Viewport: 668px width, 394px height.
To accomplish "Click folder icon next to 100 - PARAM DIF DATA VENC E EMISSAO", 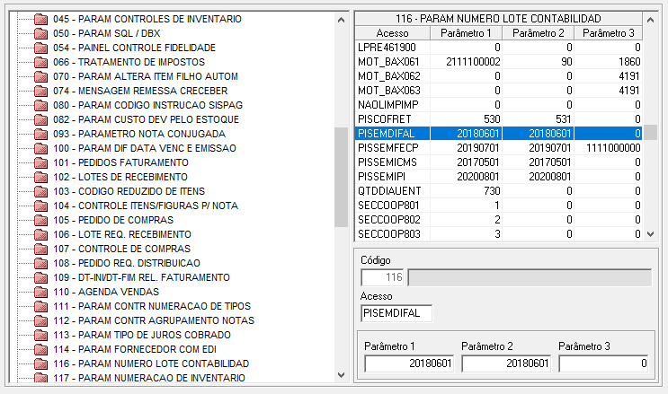I will point(40,148).
